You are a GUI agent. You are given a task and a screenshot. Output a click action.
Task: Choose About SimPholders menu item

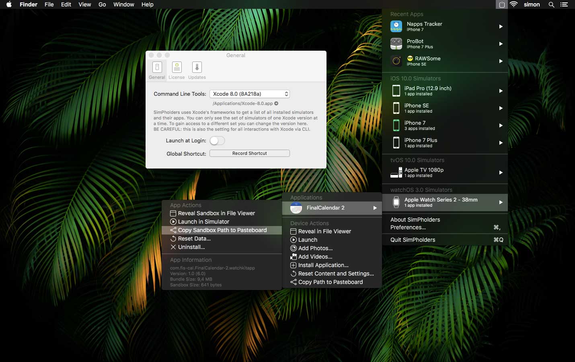tap(445, 220)
